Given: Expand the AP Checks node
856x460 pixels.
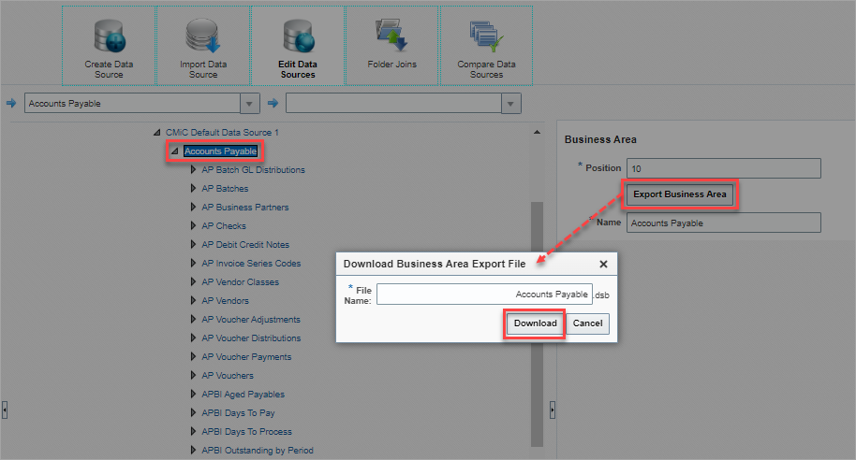Looking at the screenshot, I should click(x=193, y=225).
